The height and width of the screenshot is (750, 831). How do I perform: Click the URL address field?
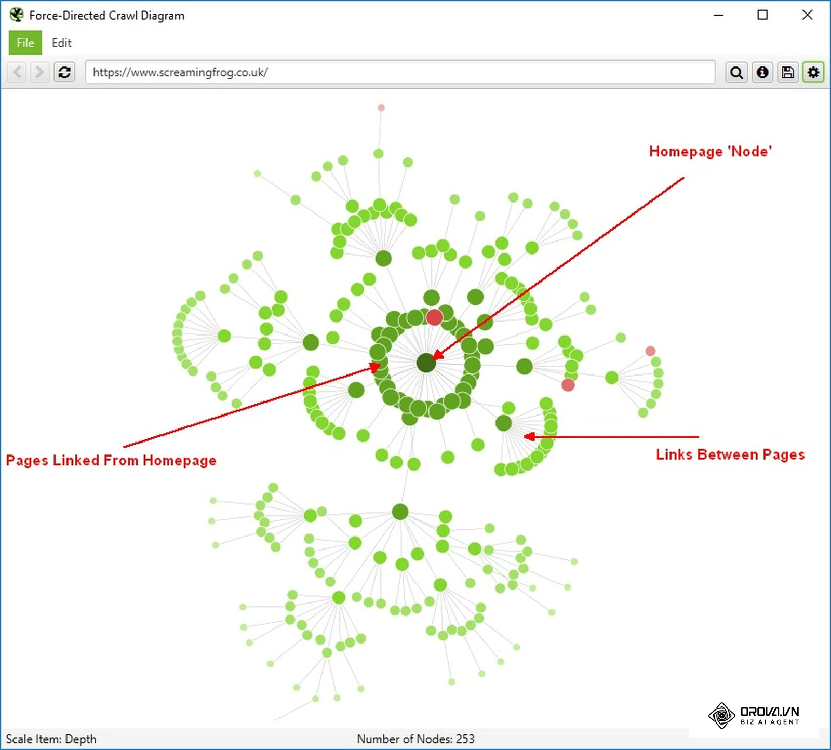(x=400, y=72)
